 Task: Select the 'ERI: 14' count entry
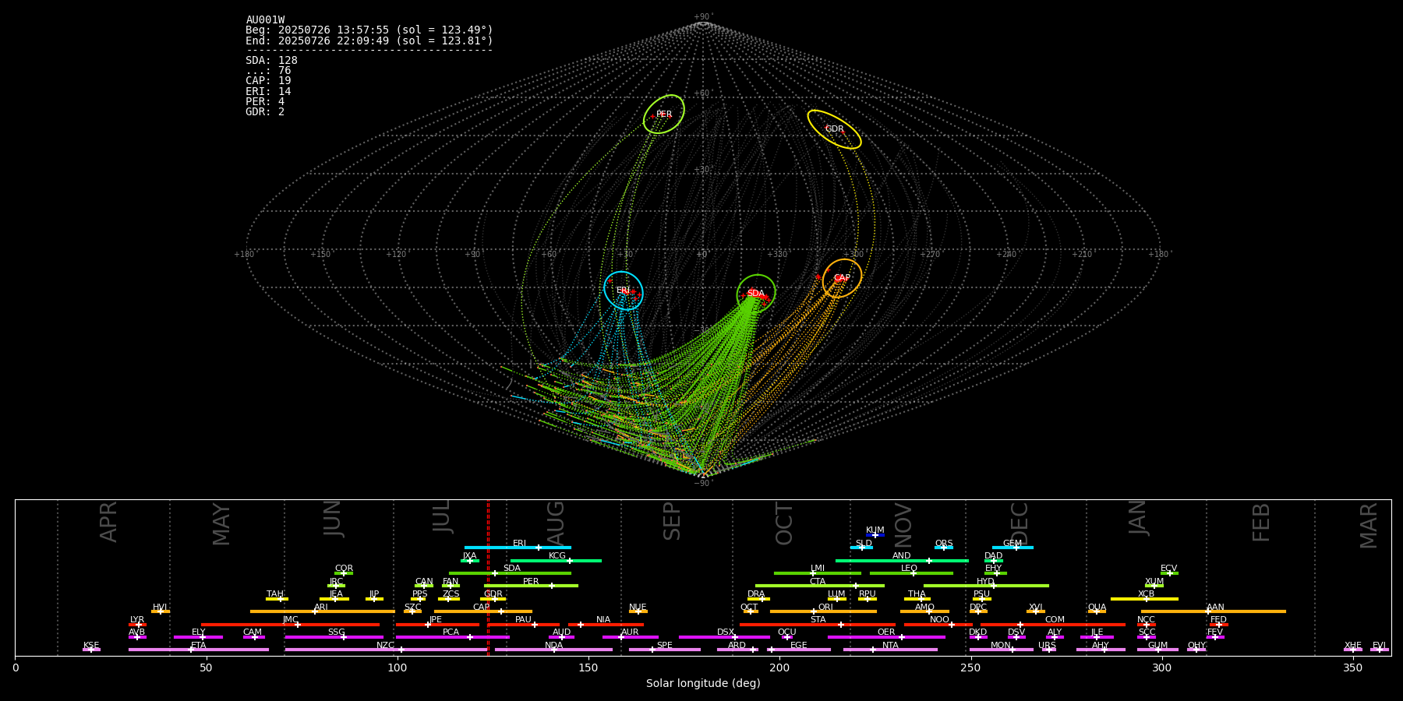point(268,92)
